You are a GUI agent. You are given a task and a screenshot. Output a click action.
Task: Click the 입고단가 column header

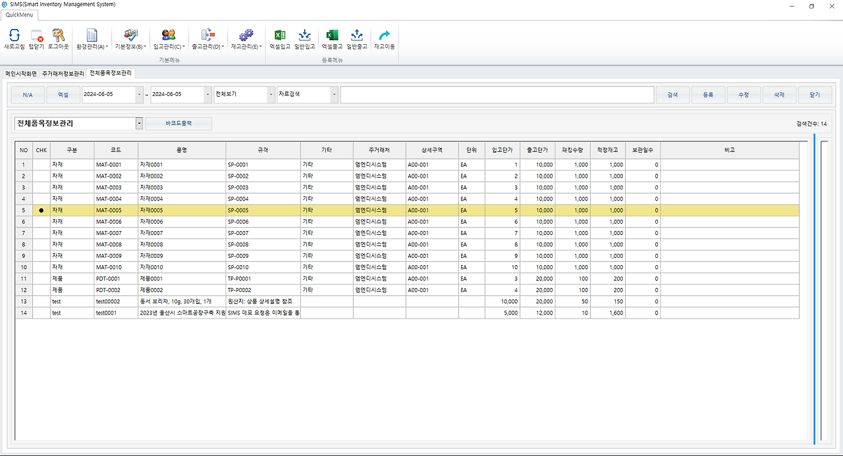(503, 150)
